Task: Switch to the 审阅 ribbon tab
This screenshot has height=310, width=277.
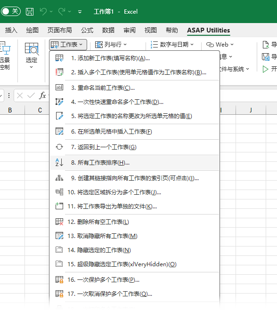Action: (x=130, y=30)
